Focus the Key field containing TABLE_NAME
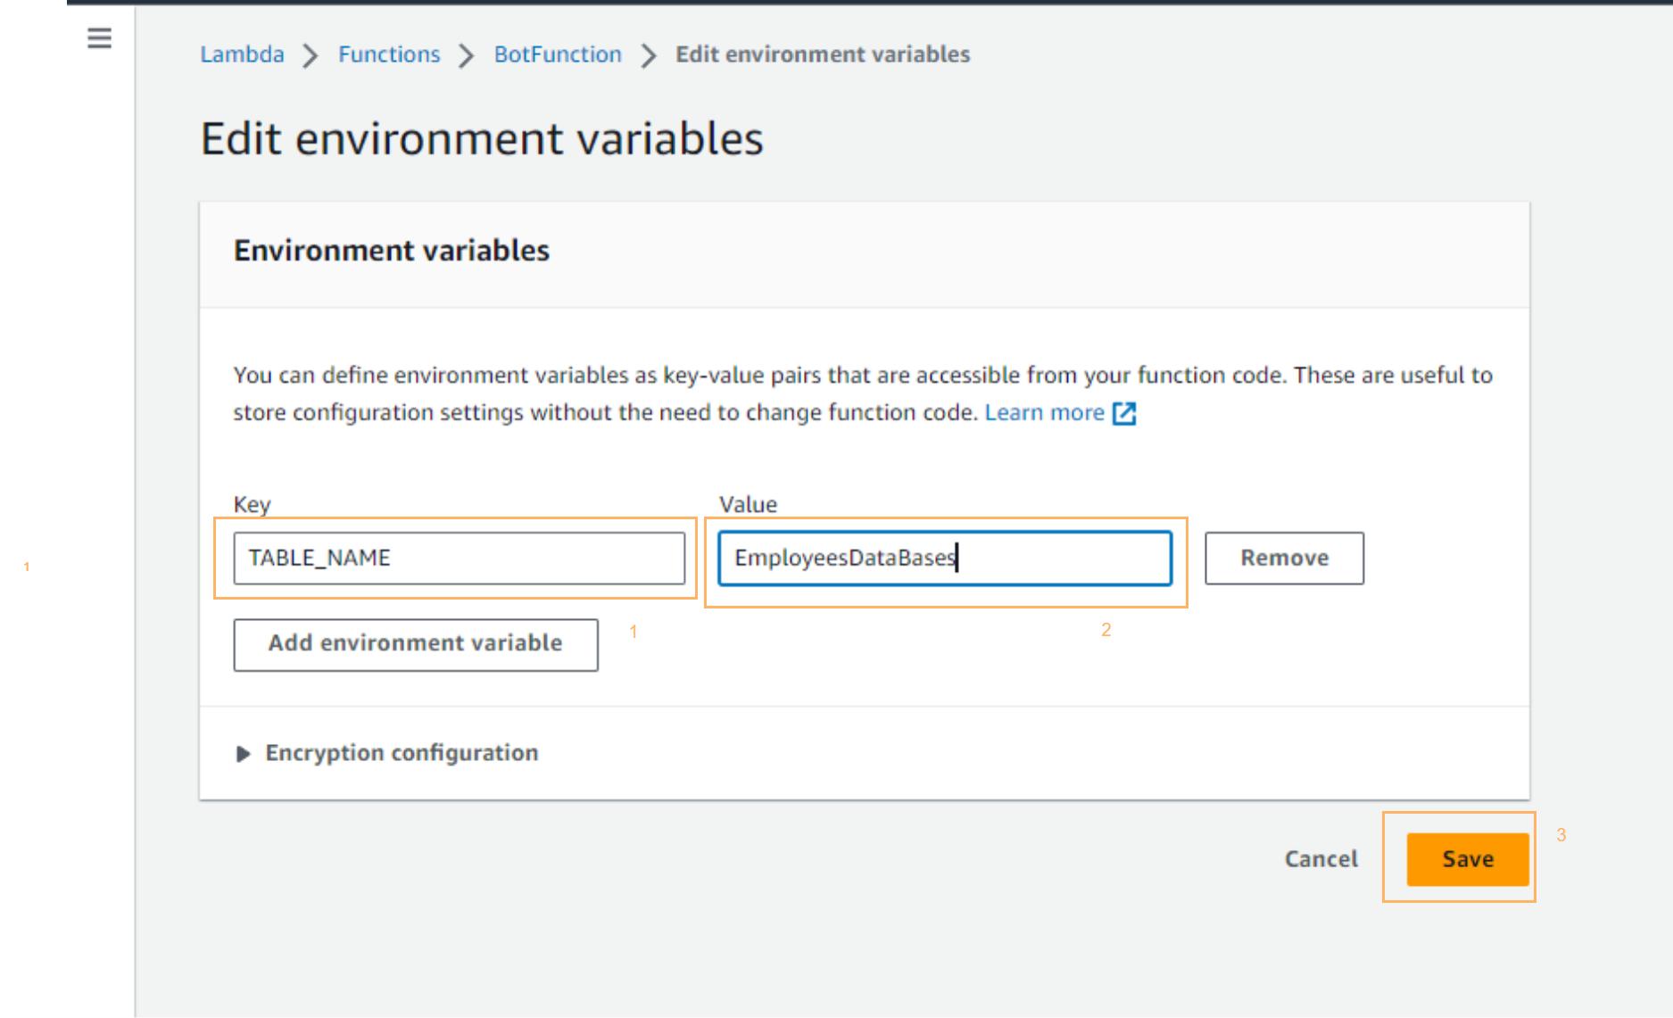 pos(460,559)
